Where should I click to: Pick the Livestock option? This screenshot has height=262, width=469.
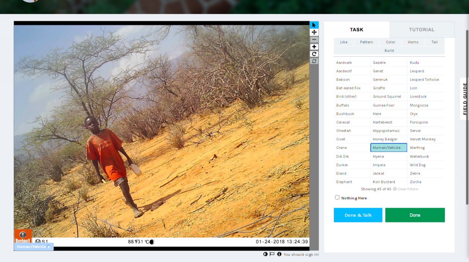[x=426, y=97]
